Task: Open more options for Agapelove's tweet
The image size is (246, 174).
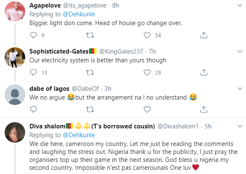Action: (240, 5)
